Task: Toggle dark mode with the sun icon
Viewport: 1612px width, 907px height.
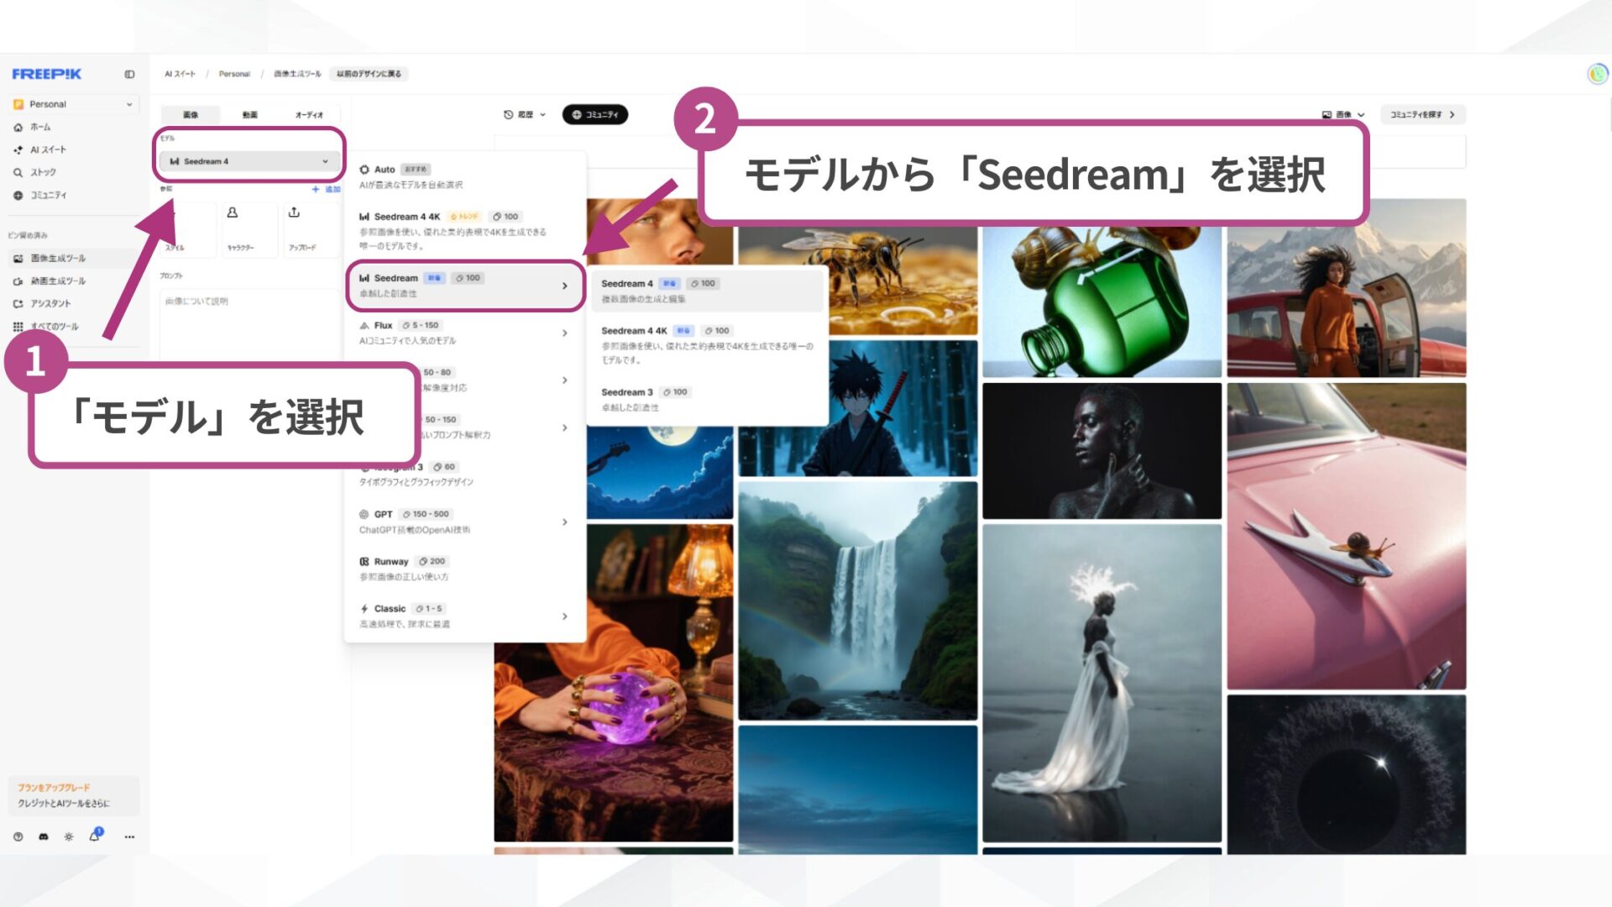Action: pos(69,837)
